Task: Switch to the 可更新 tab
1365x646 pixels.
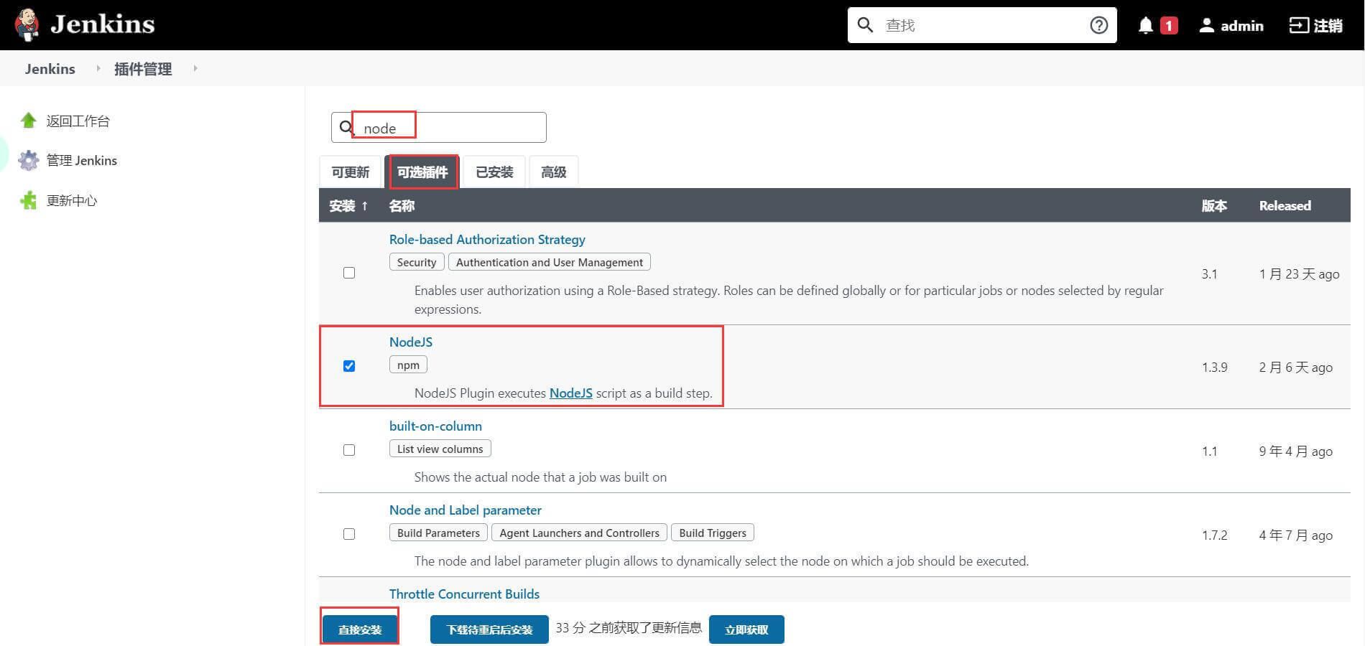Action: 351,172
